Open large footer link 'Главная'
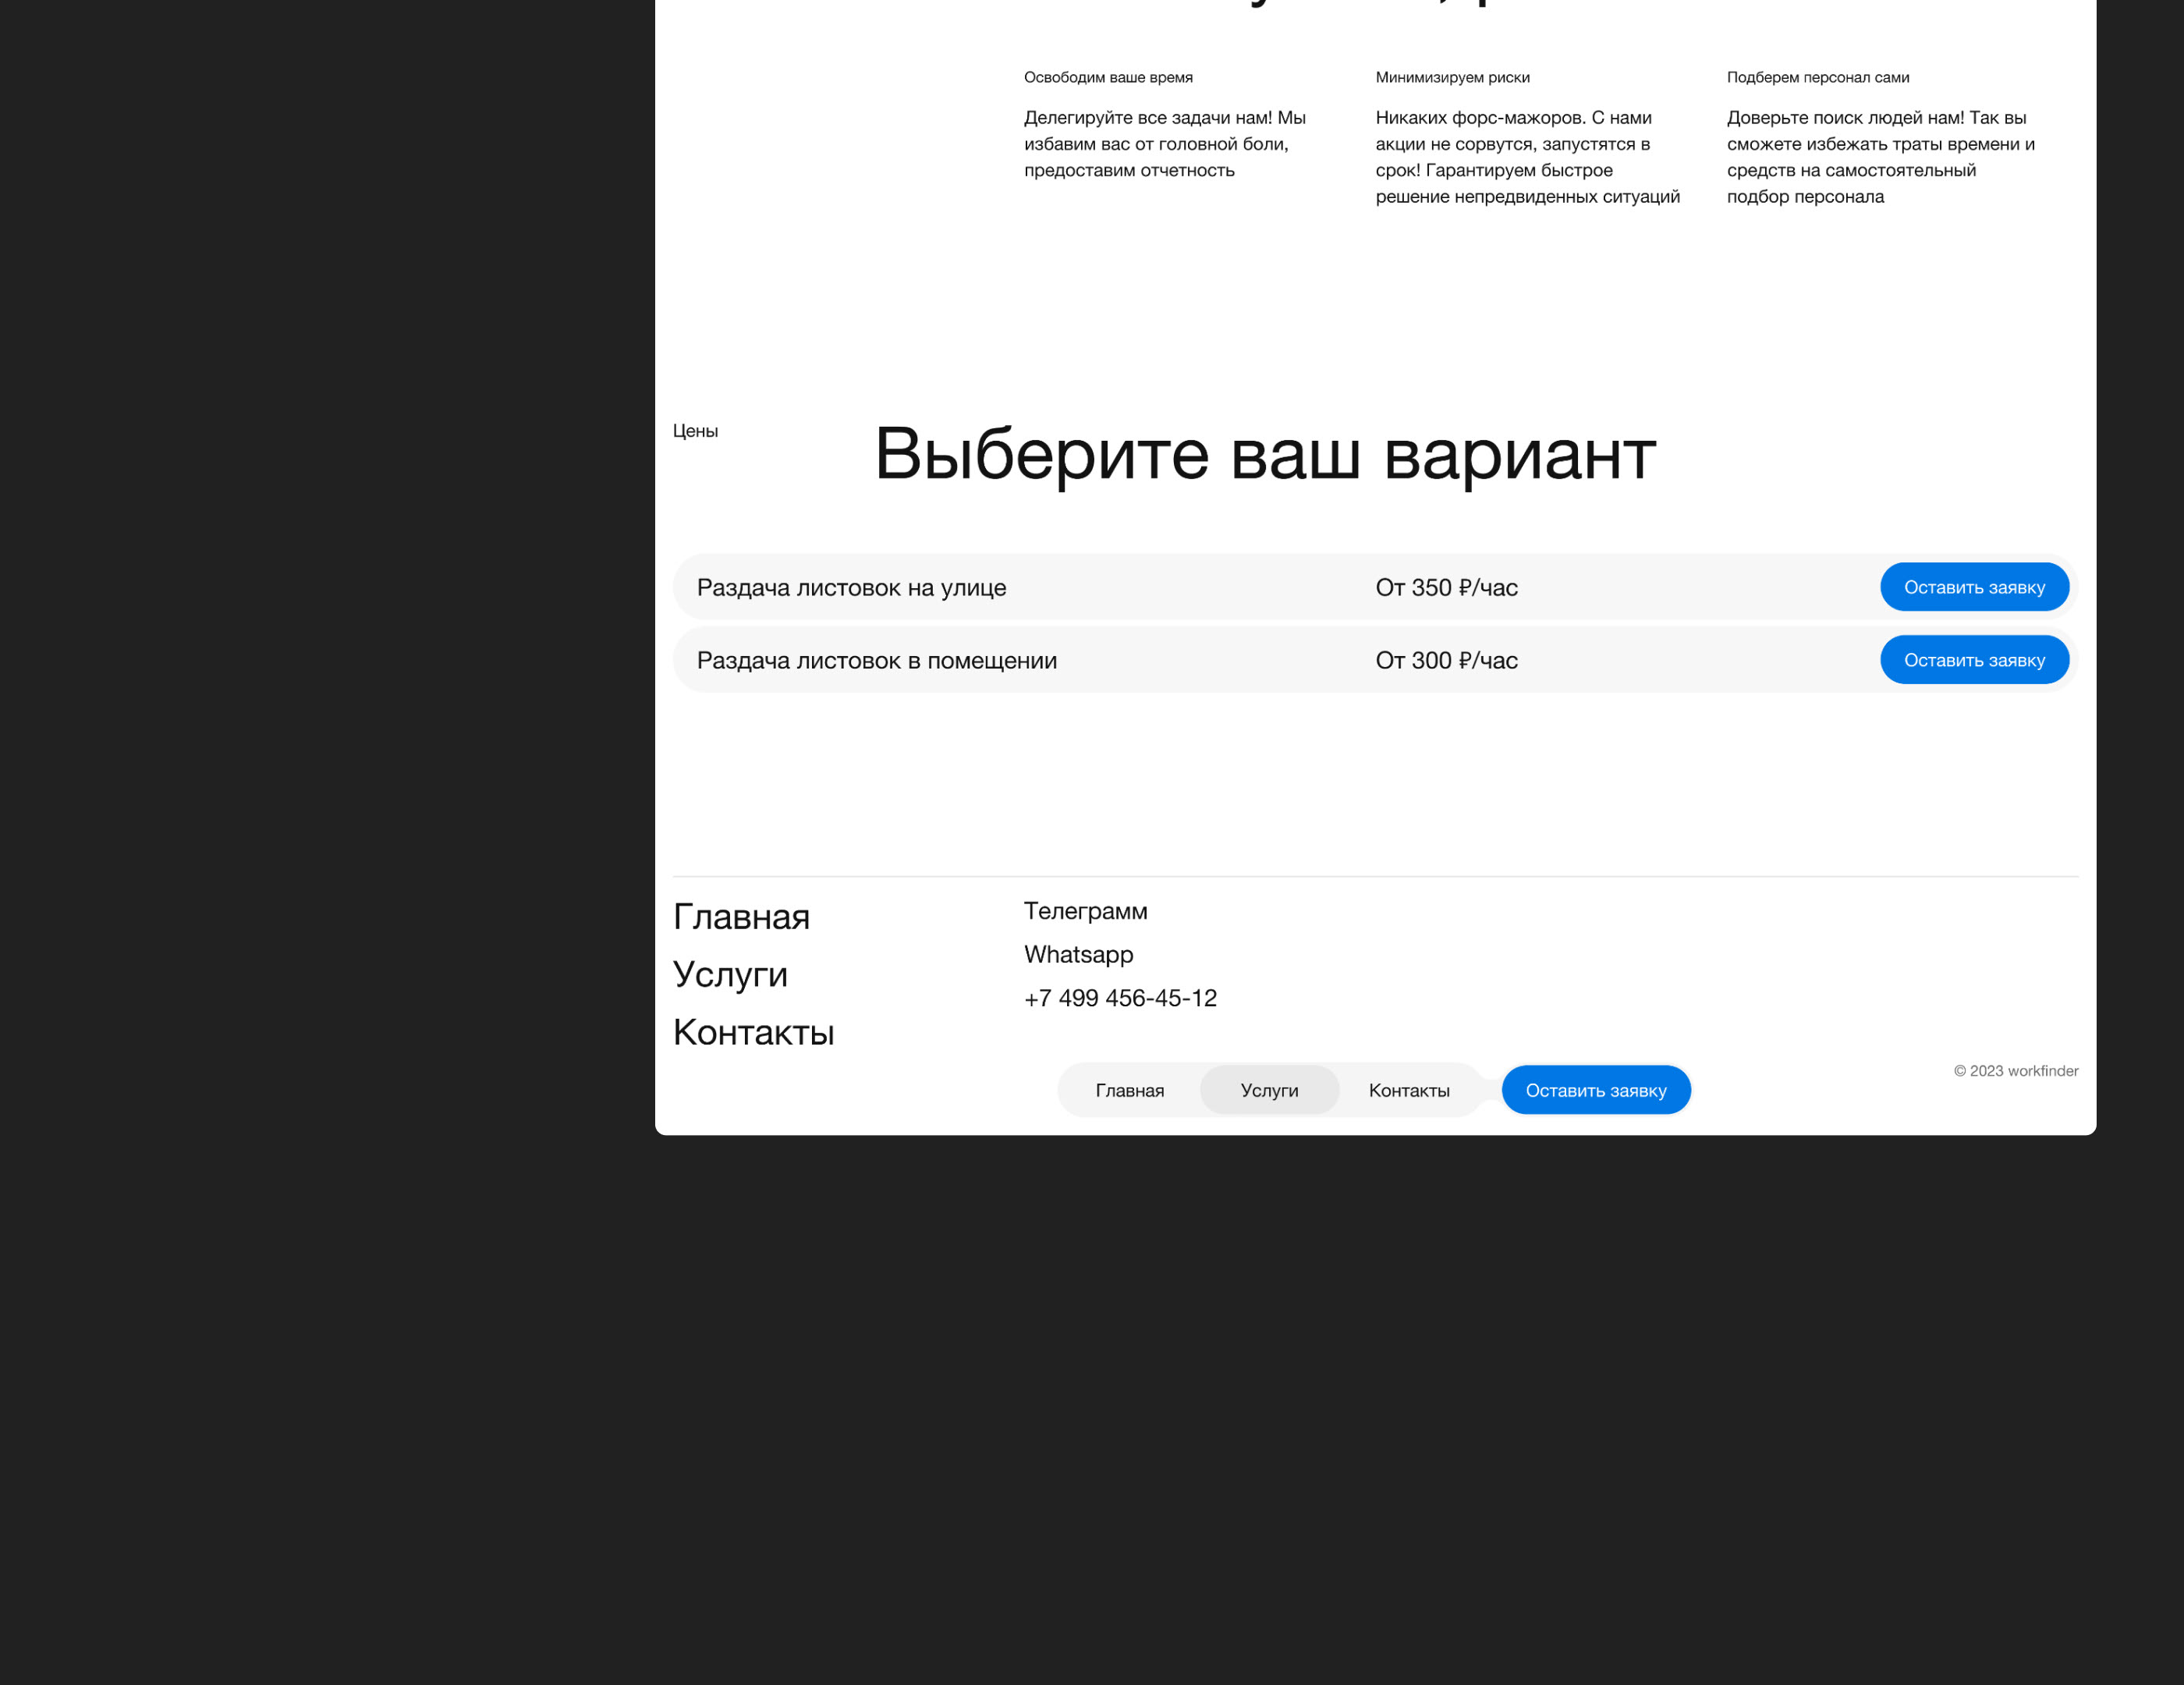Screen dimensions: 2184x1685 (x=741, y=917)
